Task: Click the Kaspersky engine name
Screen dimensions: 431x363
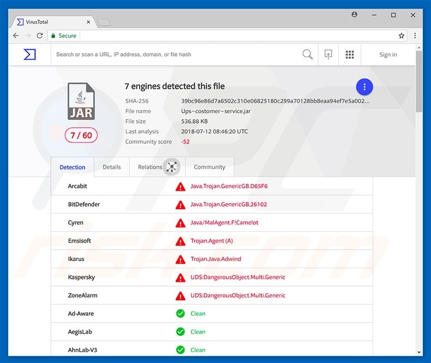Action: tap(81, 277)
